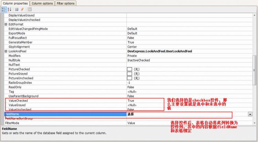This screenshot has height=142, width=258.
Task: Switch to the Column options tab
Action: 42,3
